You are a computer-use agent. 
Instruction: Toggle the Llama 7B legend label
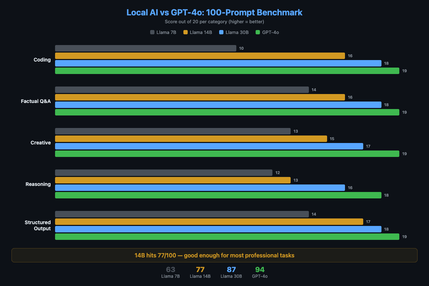tap(166, 32)
